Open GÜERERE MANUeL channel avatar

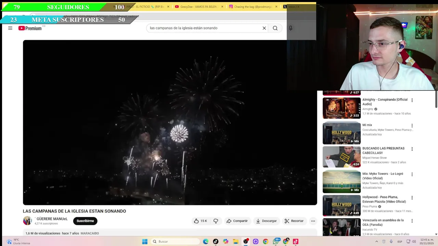tap(27, 221)
